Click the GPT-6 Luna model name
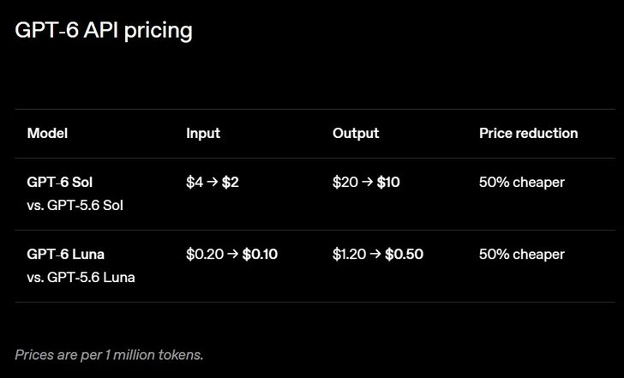 click(66, 255)
